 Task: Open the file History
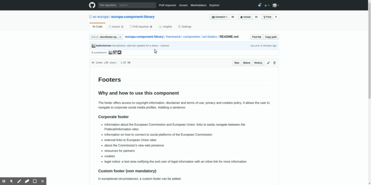(258, 63)
